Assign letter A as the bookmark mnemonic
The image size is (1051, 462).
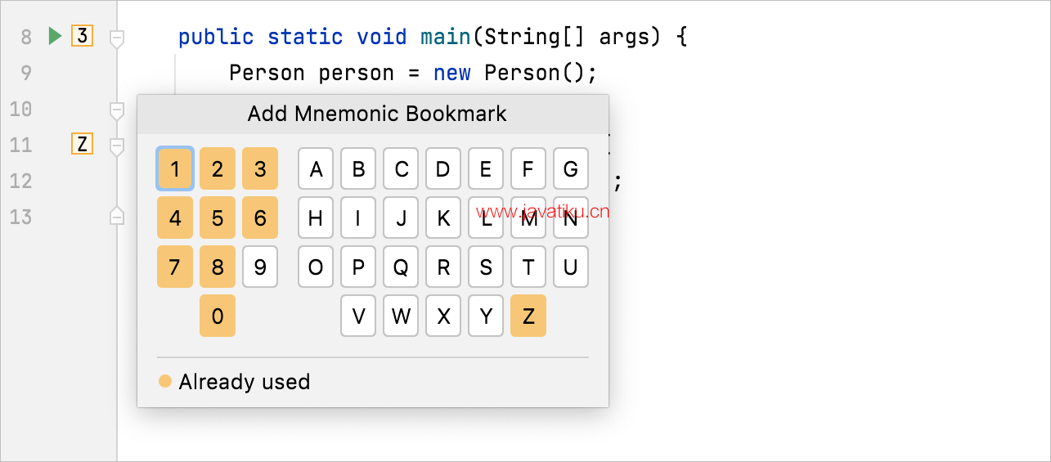coord(316,168)
